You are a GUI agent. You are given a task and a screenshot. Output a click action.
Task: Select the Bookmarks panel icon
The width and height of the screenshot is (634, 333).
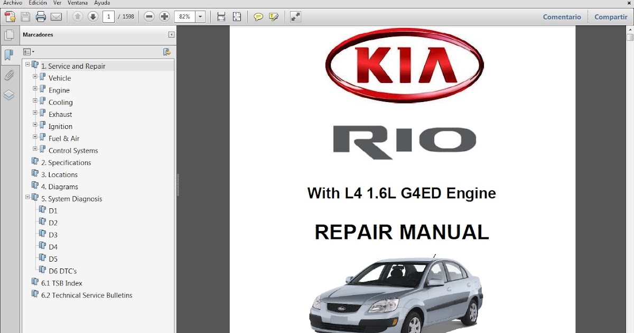click(9, 55)
